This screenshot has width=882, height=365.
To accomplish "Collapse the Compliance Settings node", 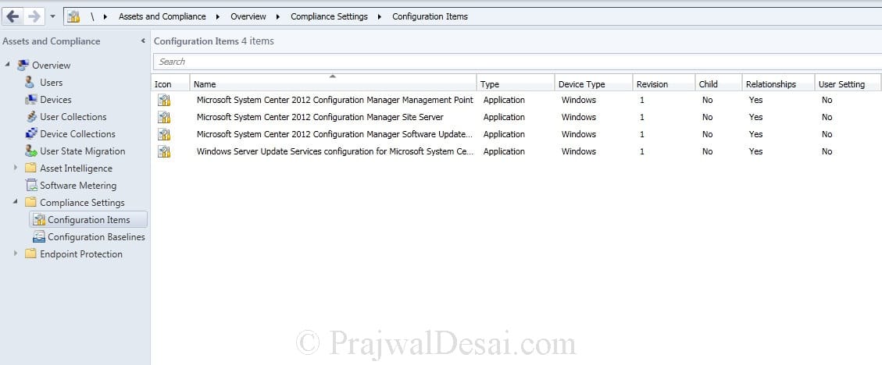I will (16, 202).
